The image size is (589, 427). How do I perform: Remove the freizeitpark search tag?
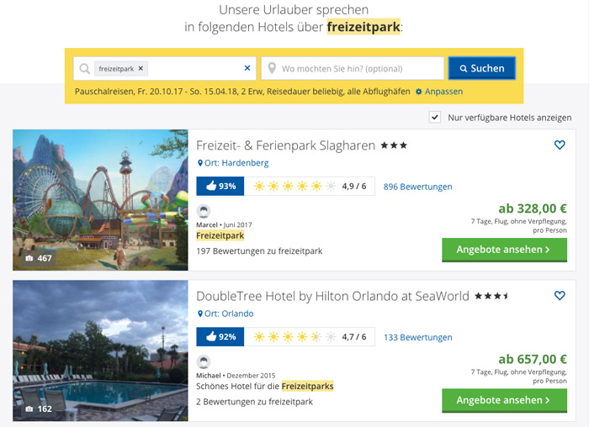141,68
